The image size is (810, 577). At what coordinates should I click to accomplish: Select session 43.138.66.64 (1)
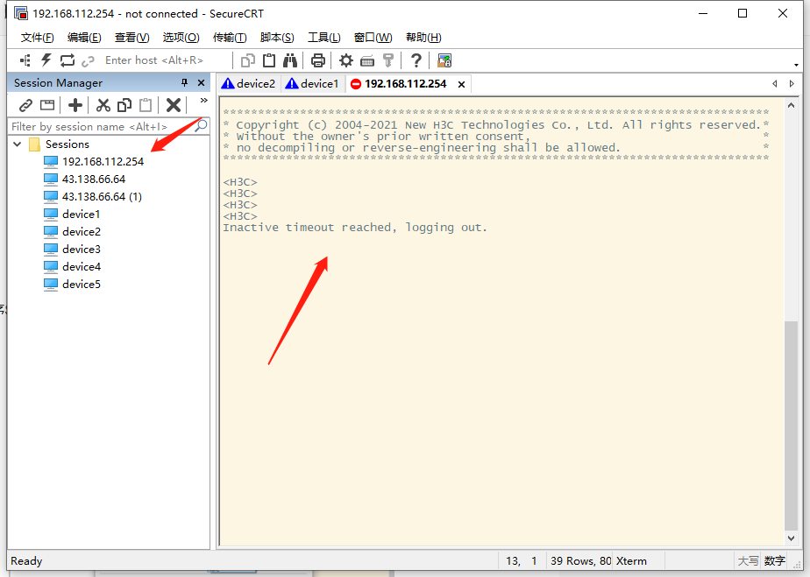point(102,197)
